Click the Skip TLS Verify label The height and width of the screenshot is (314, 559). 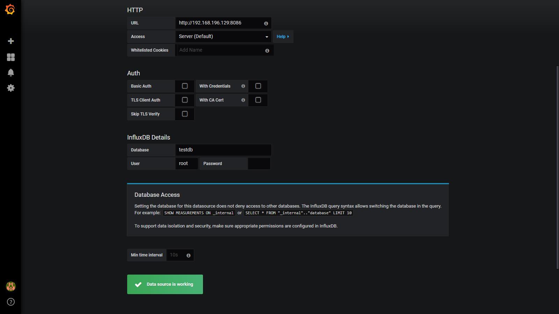pos(145,114)
